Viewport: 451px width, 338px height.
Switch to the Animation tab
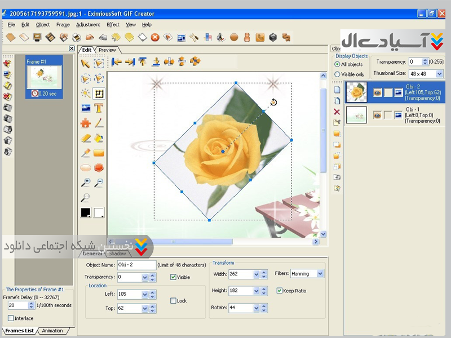pyautogui.click(x=52, y=331)
